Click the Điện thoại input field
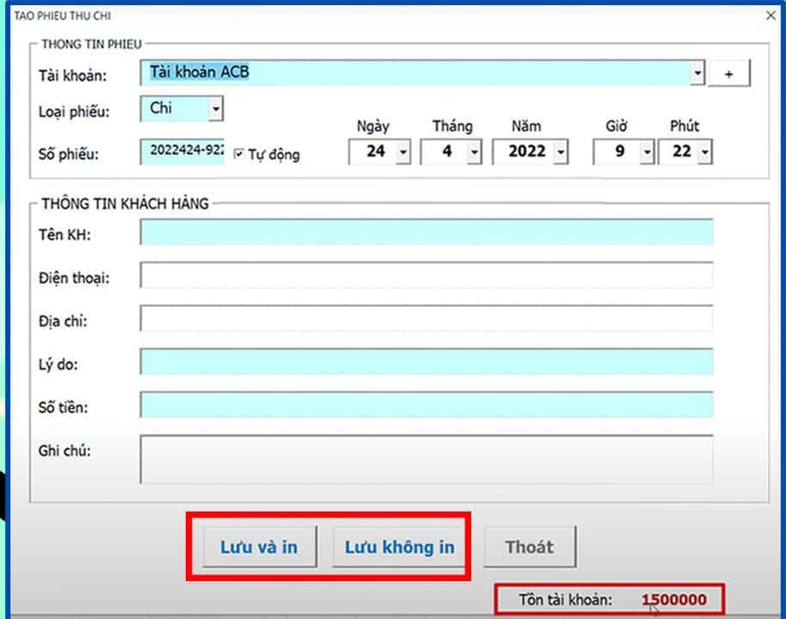This screenshot has height=619, width=786. tap(427, 275)
